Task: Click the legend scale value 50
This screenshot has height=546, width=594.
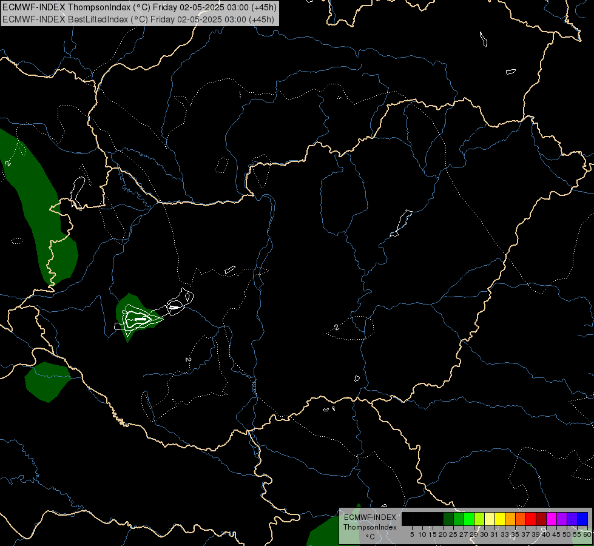Action: [x=567, y=534]
